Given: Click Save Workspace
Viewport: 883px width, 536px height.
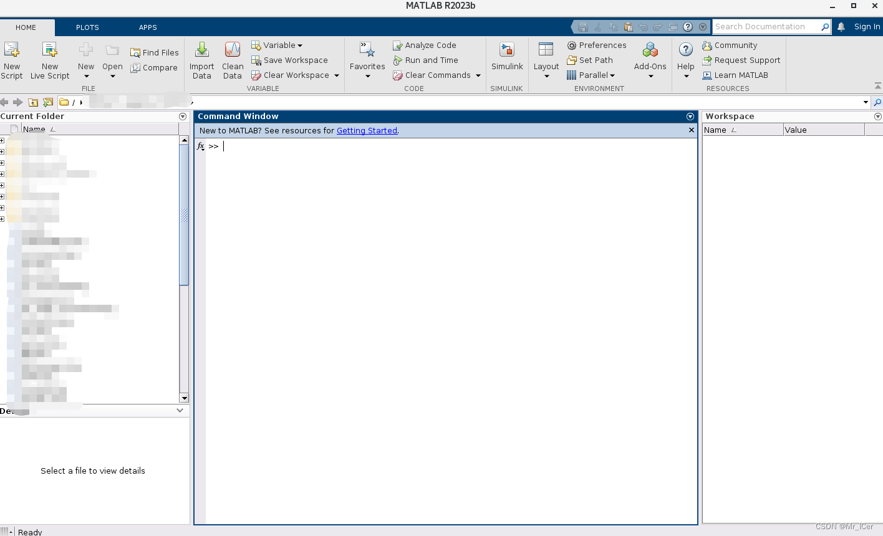Looking at the screenshot, I should pyautogui.click(x=290, y=60).
